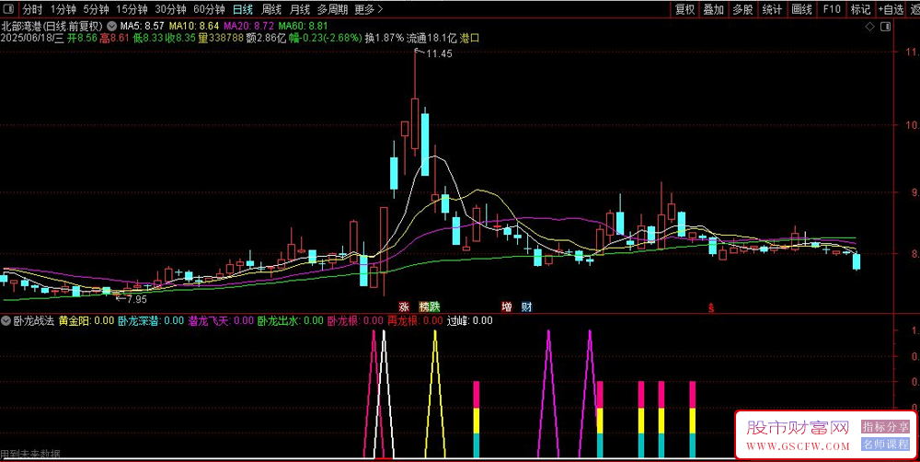
Task: Click the 榜跌 event marker
Action: [x=429, y=306]
